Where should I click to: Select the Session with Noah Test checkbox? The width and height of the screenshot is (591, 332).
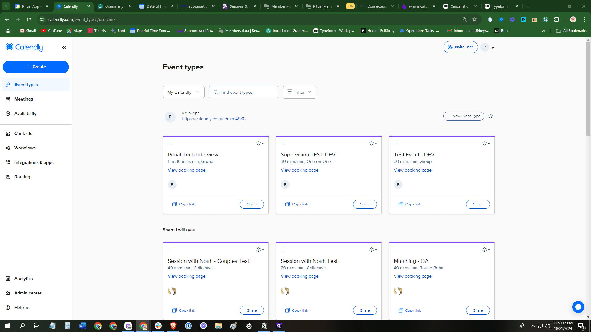(283, 249)
